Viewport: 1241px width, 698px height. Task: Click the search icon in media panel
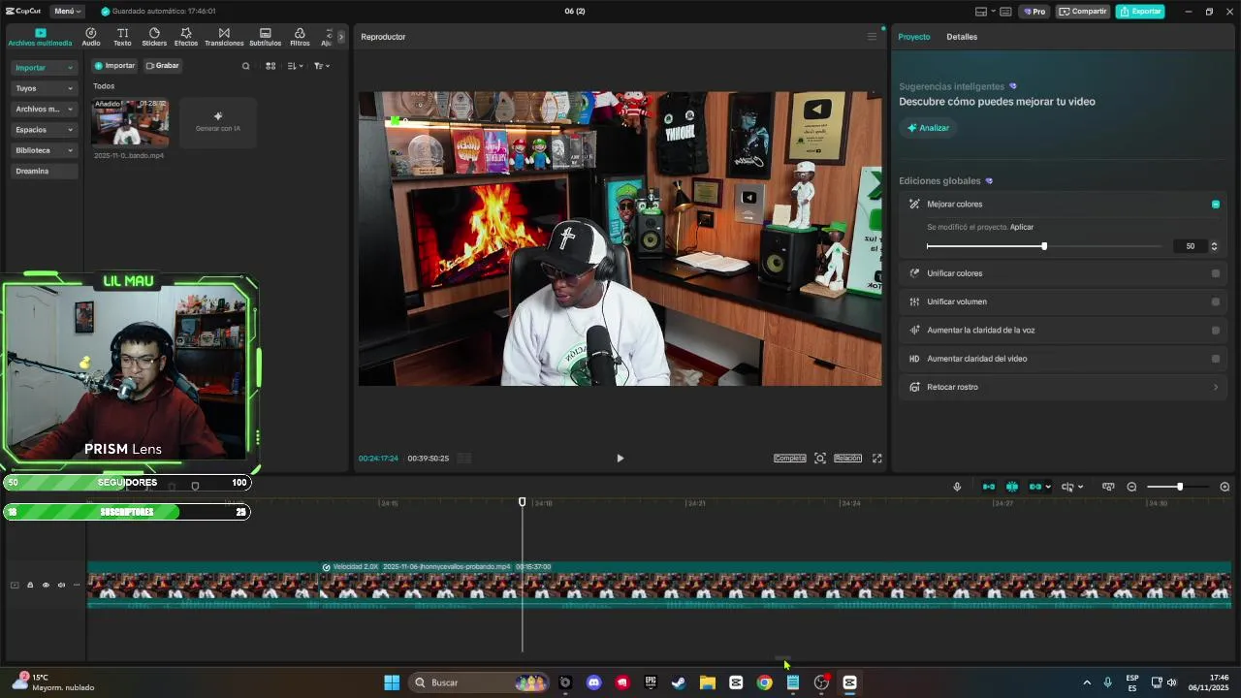245,66
